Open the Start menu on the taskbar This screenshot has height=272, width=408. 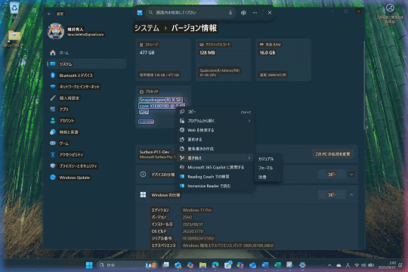(x=89, y=265)
